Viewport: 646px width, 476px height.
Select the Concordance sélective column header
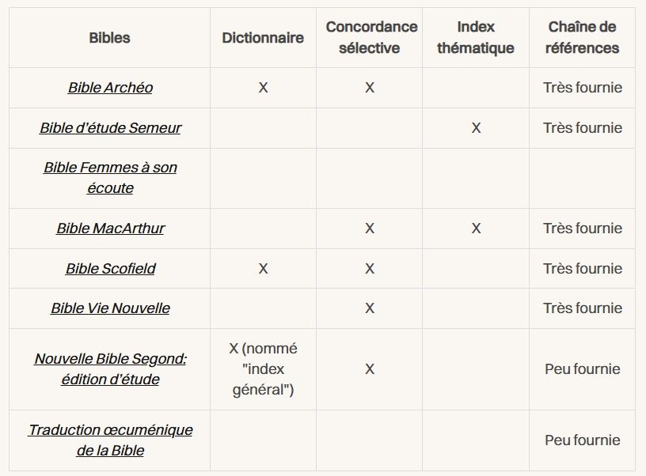(370, 37)
